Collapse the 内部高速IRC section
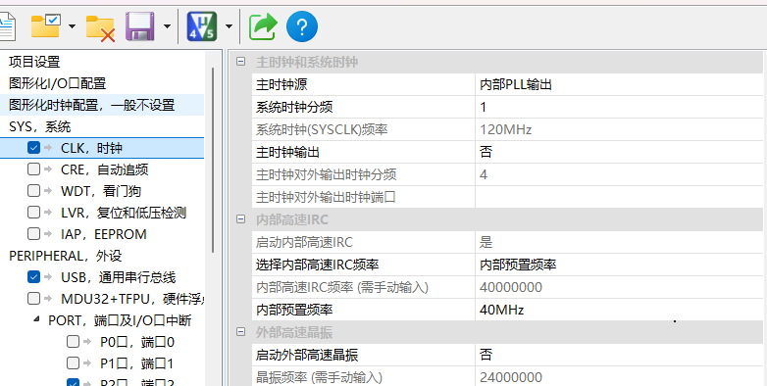This screenshot has height=386, width=767. (240, 219)
